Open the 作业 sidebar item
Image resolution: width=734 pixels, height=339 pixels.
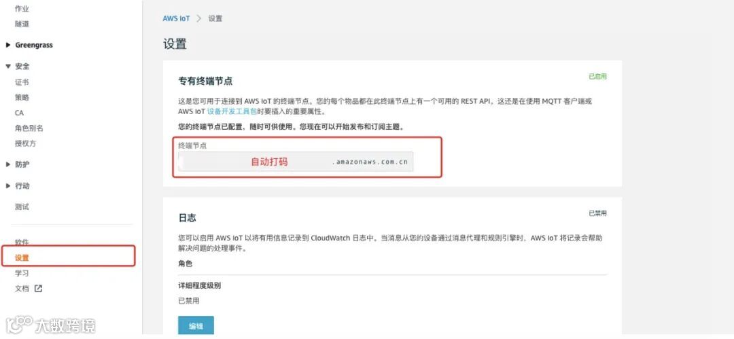(x=22, y=8)
